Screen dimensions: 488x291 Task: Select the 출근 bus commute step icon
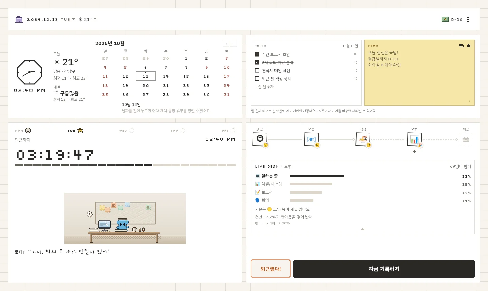(260, 139)
